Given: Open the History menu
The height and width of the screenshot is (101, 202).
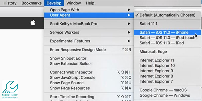Looking at the screenshot, I should 10,3.
